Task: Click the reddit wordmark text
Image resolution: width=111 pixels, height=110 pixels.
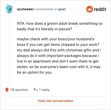Action: (x=100, y=9)
